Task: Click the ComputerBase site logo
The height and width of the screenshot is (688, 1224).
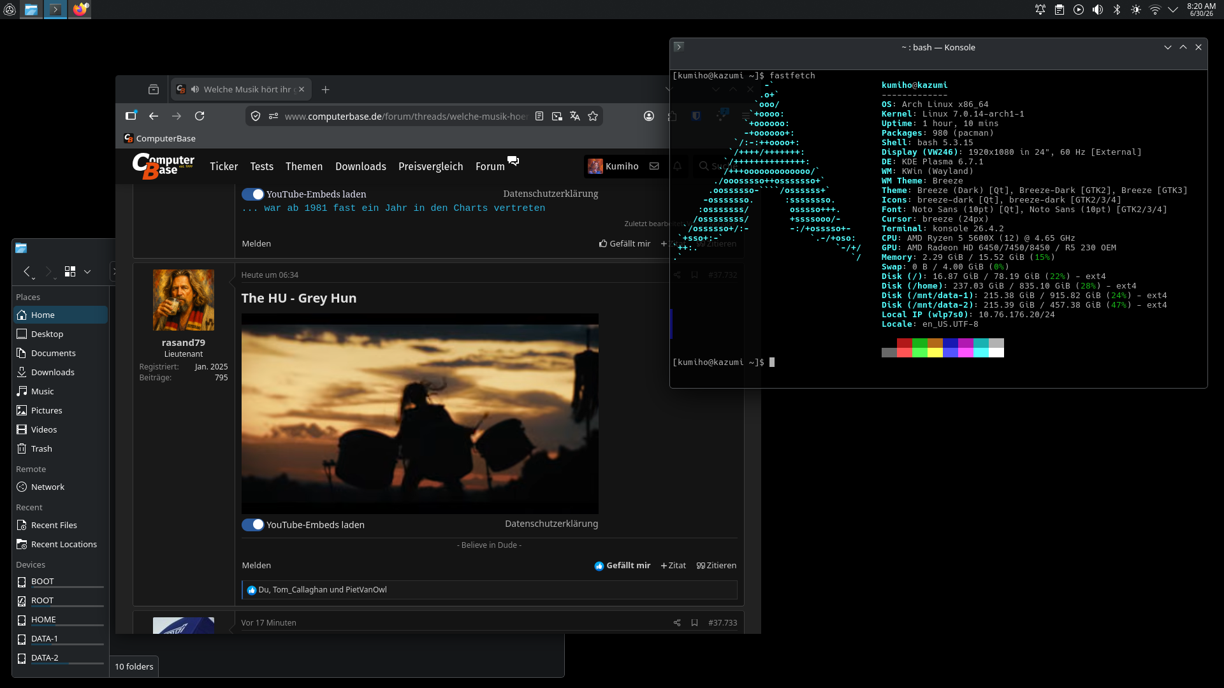Action: (163, 166)
